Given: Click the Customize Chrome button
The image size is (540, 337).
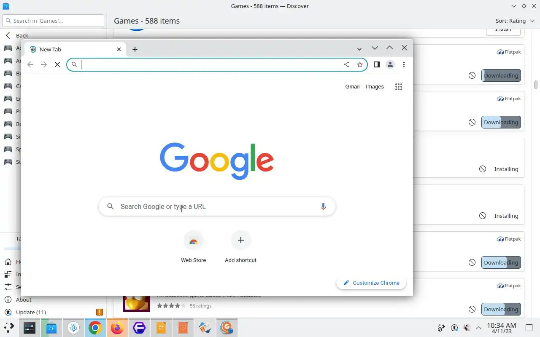Looking at the screenshot, I should [371, 283].
